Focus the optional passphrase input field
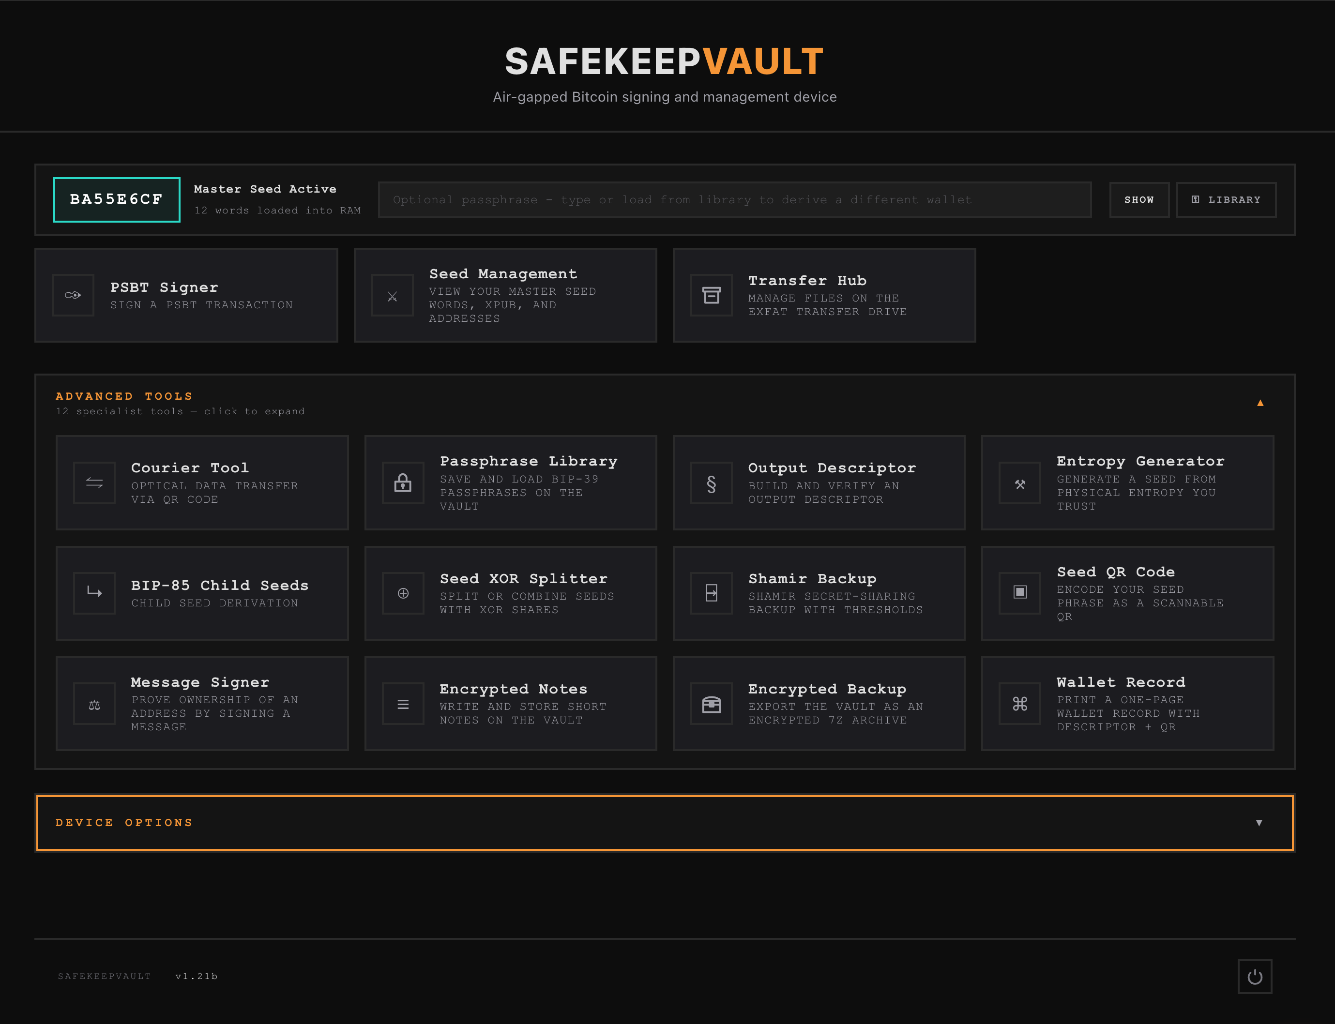Viewport: 1335px width, 1024px height. (735, 200)
